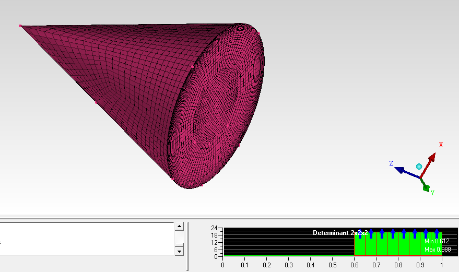
Task: Click the message log scrollbar track
Action: (x=179, y=239)
